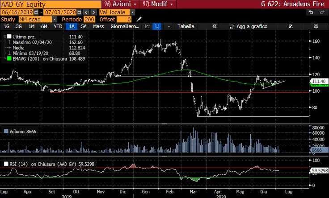Click the Agg a grafico chart icon
Image resolution: width=329 pixels, height=198 pixels.
(x=232, y=26)
